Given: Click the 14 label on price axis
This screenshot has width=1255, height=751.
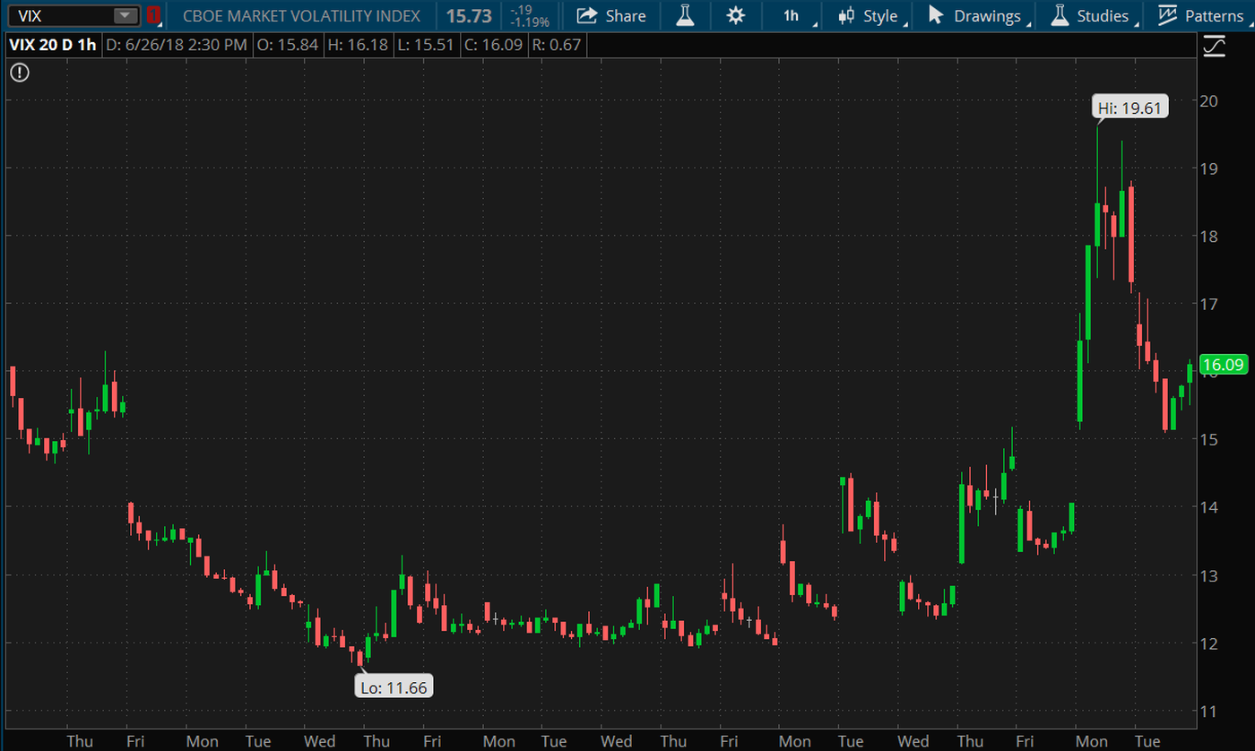Looking at the screenshot, I should pyautogui.click(x=1209, y=507).
